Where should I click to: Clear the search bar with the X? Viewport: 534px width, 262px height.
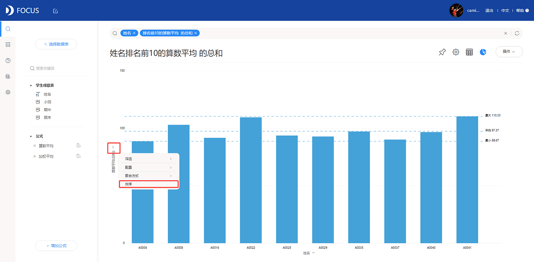tap(505, 33)
